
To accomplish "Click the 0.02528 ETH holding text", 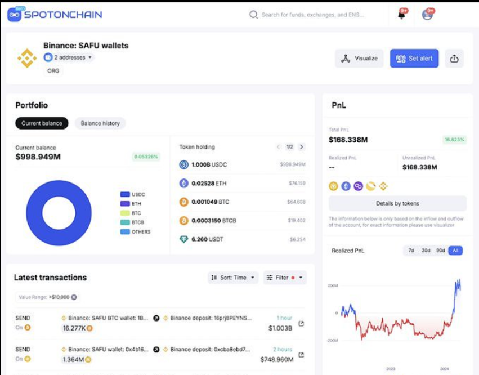I will [209, 184].
